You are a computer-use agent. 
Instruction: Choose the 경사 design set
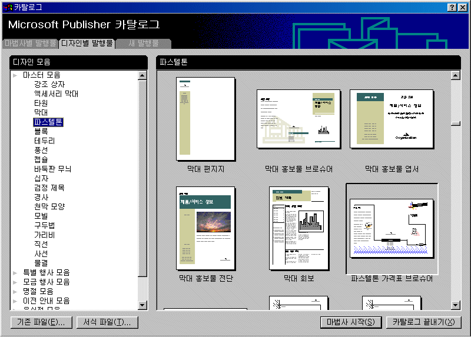pyautogui.click(x=41, y=197)
